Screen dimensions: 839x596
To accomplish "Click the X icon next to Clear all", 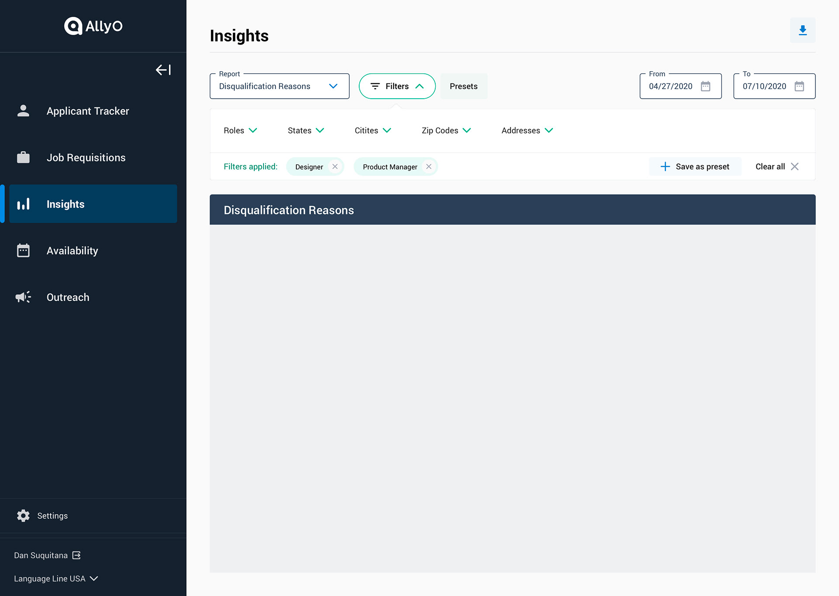I will [x=795, y=166].
